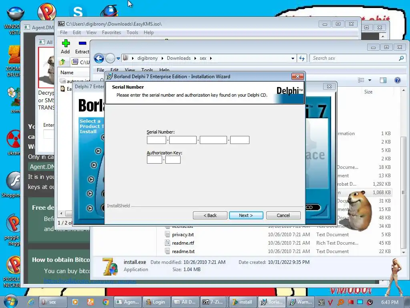
Task: Open Windows Media Player taskbar icon
Action: coord(75,302)
